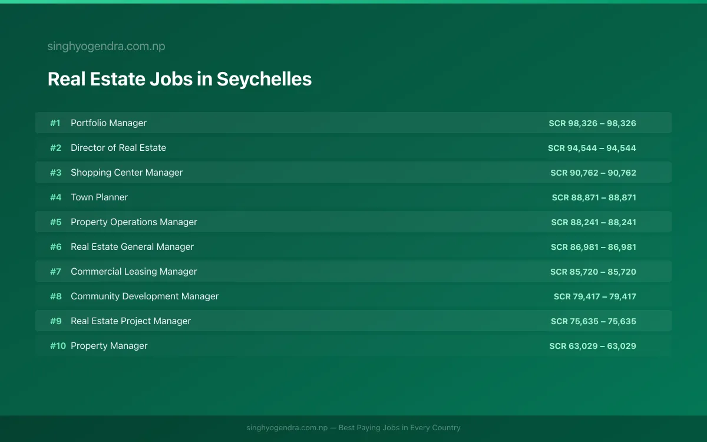Click salary SCR 63,029 – 63,029

(593, 346)
